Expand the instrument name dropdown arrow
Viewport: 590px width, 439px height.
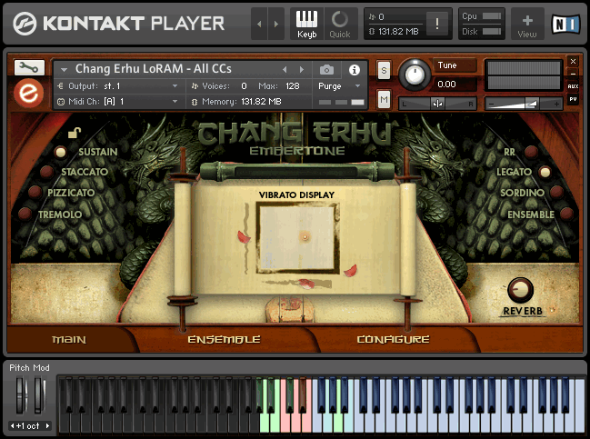pyautogui.click(x=64, y=70)
